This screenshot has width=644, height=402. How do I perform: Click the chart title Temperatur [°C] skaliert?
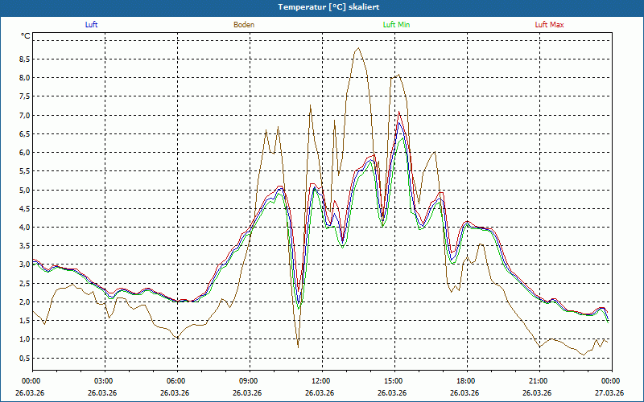(322, 6)
